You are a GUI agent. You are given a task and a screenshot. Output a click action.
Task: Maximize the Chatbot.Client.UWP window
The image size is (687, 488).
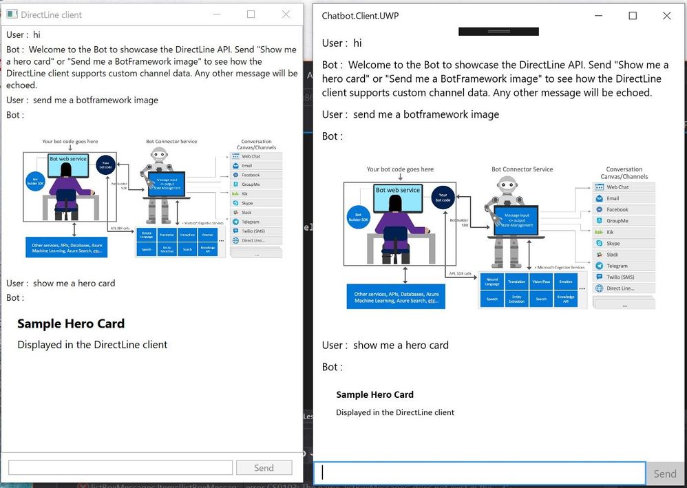coord(633,16)
